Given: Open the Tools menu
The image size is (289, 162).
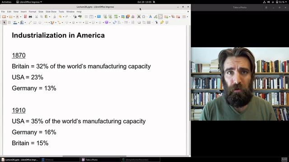Looking at the screenshot, I should point(61,12).
